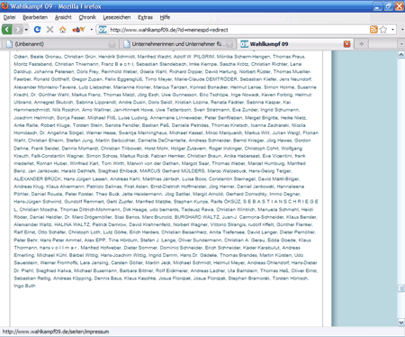Subscribe via the RSS feed icon

373,30
